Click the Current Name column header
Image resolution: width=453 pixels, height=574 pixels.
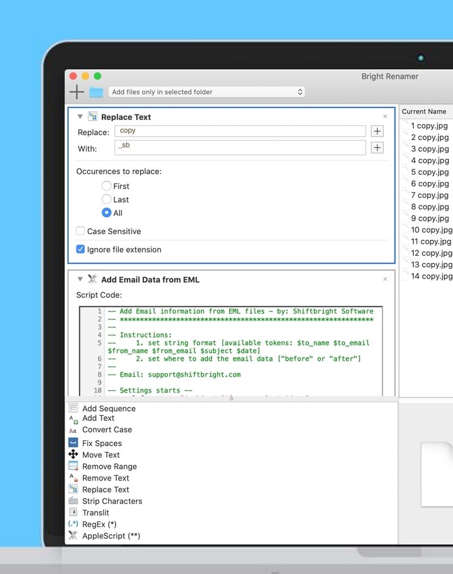tap(426, 111)
